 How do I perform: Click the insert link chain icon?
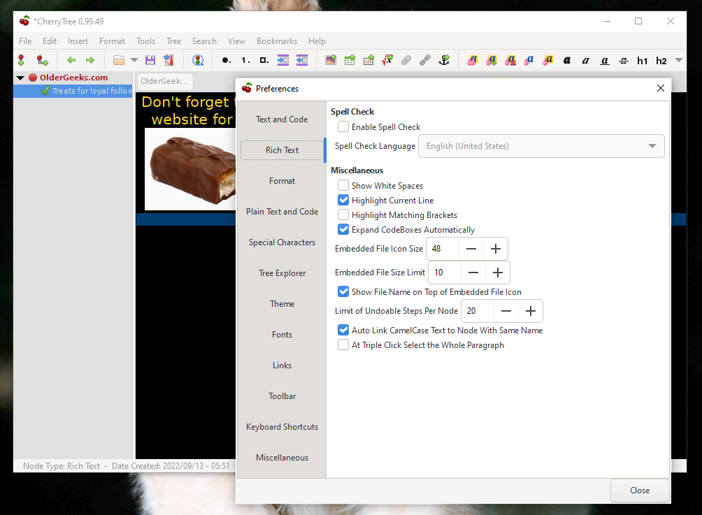tap(425, 60)
